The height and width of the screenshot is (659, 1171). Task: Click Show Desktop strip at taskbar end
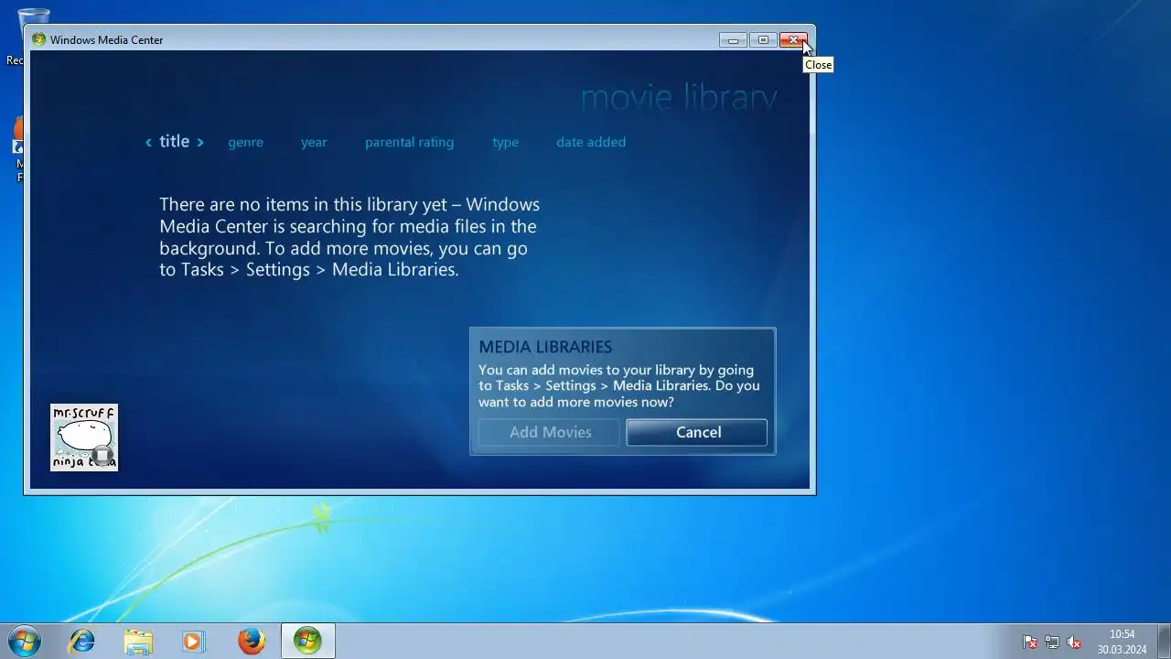(x=1164, y=641)
